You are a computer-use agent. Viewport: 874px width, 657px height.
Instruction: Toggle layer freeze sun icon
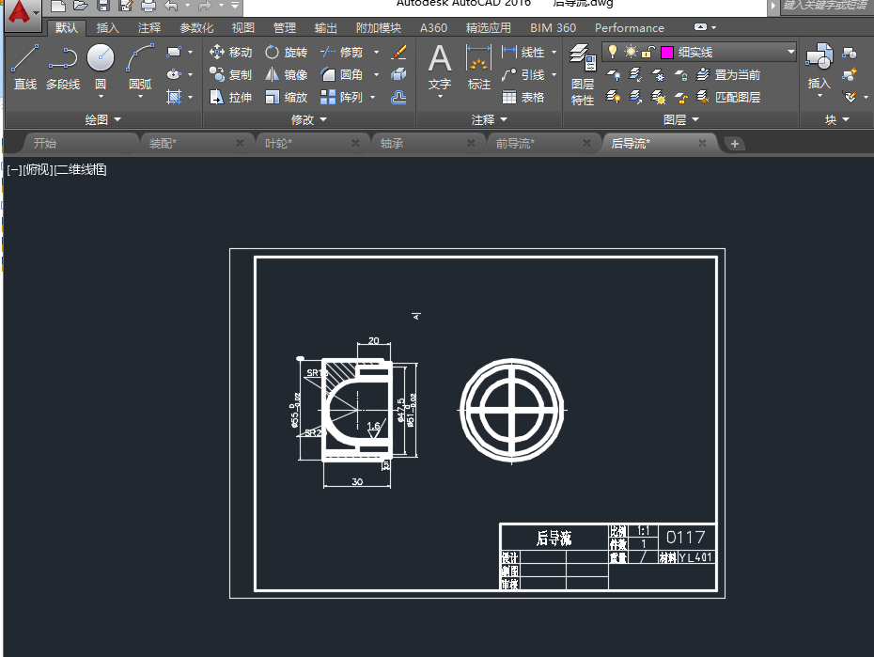point(631,52)
